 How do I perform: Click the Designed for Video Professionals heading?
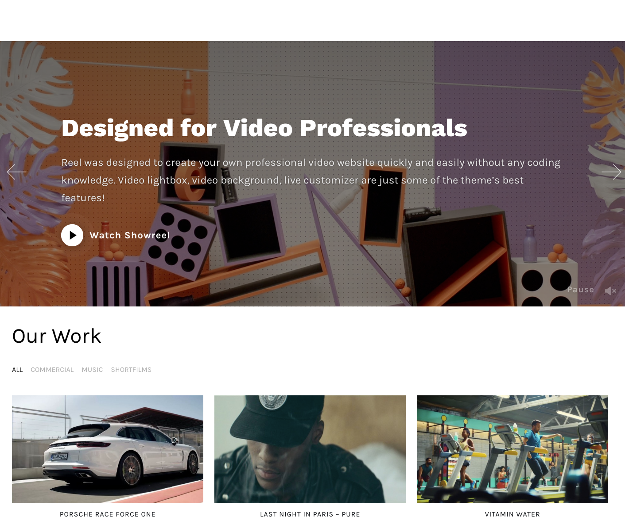pyautogui.click(x=264, y=128)
